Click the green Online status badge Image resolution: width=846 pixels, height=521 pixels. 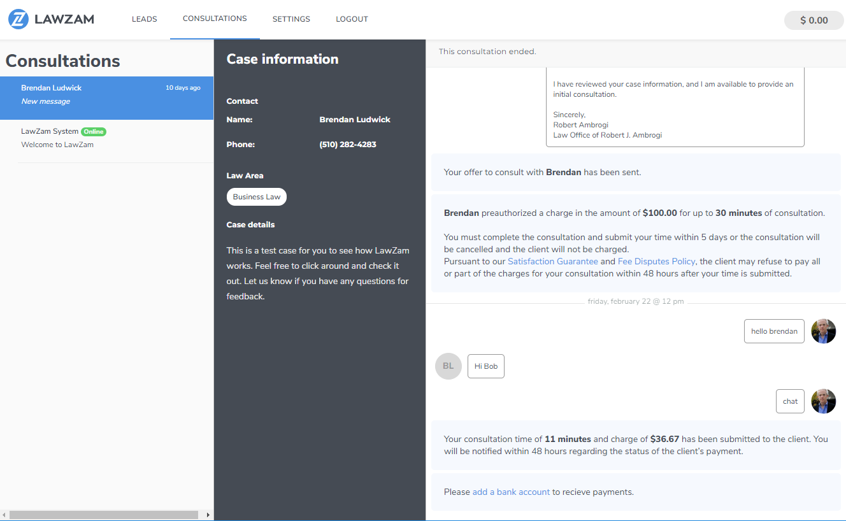[94, 132]
